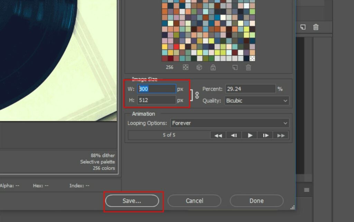Jump to last animation frame
Viewport: 354px width, 222px height.
tap(281, 135)
